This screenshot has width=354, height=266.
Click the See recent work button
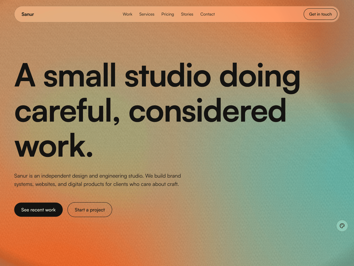[38, 210]
